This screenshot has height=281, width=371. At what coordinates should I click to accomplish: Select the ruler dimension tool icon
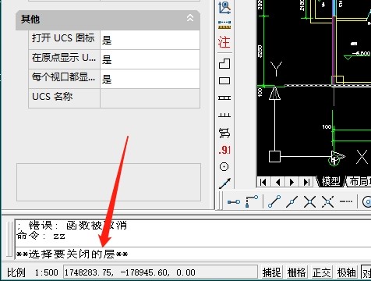click(224, 25)
